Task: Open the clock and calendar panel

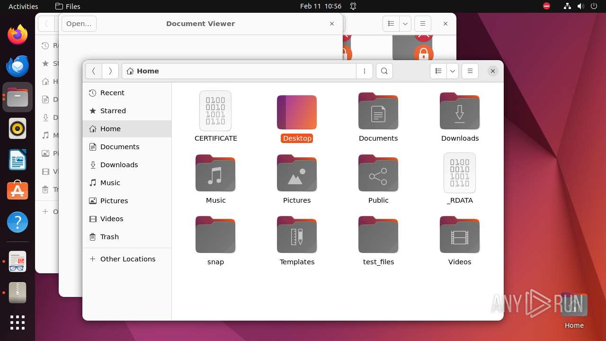Action: click(321, 6)
